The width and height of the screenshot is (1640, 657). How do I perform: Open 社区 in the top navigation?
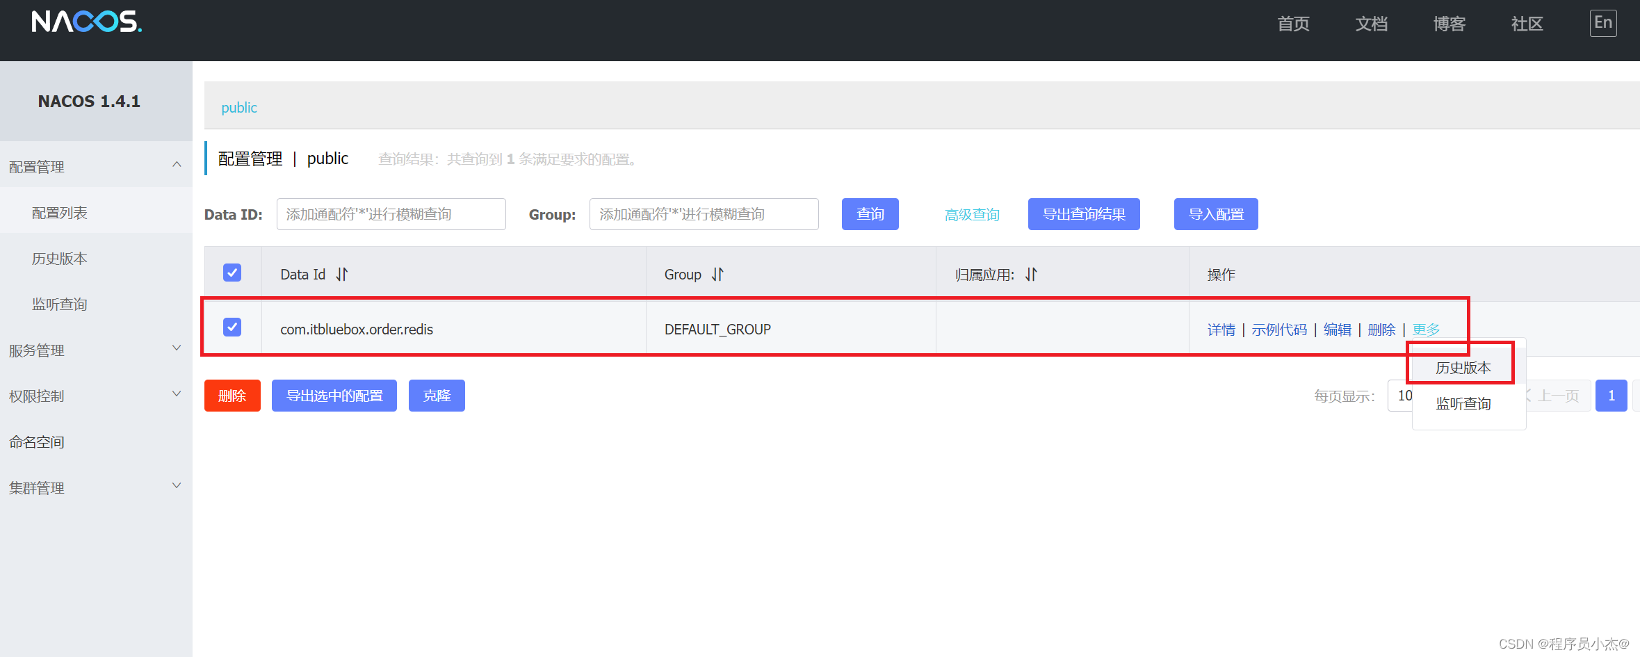click(1527, 24)
